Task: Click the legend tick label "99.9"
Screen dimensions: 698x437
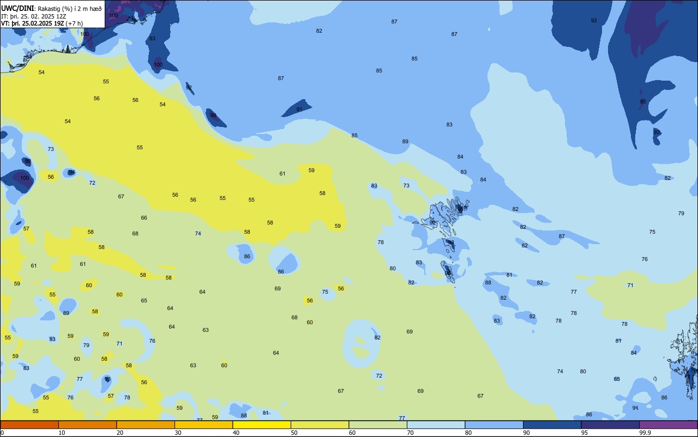Action: (645, 433)
